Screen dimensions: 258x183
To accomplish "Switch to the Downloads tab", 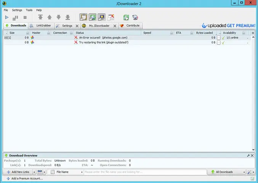I will [16, 26].
